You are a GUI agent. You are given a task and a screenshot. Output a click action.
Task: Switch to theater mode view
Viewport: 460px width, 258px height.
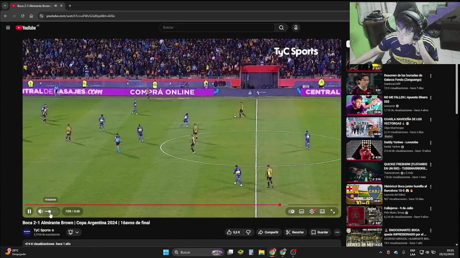click(322, 211)
